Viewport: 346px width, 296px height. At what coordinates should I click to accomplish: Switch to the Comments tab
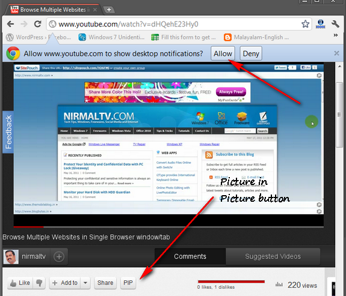190,256
